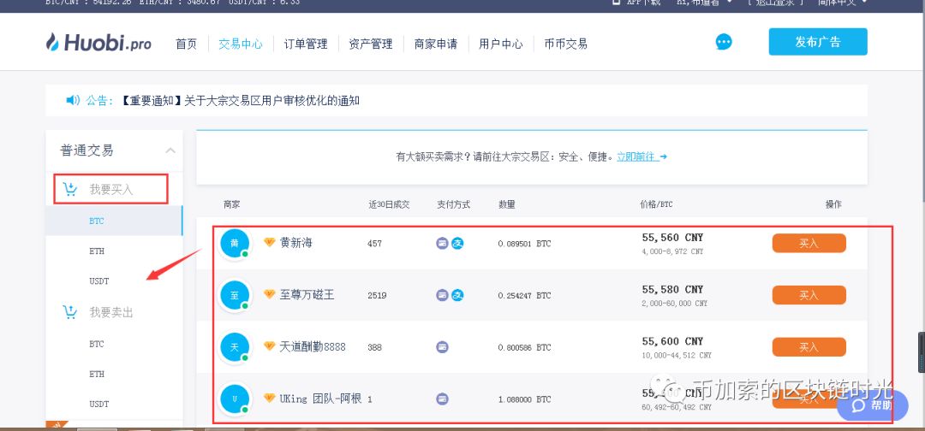Click quantity 0.089501 BTC

click(x=524, y=244)
